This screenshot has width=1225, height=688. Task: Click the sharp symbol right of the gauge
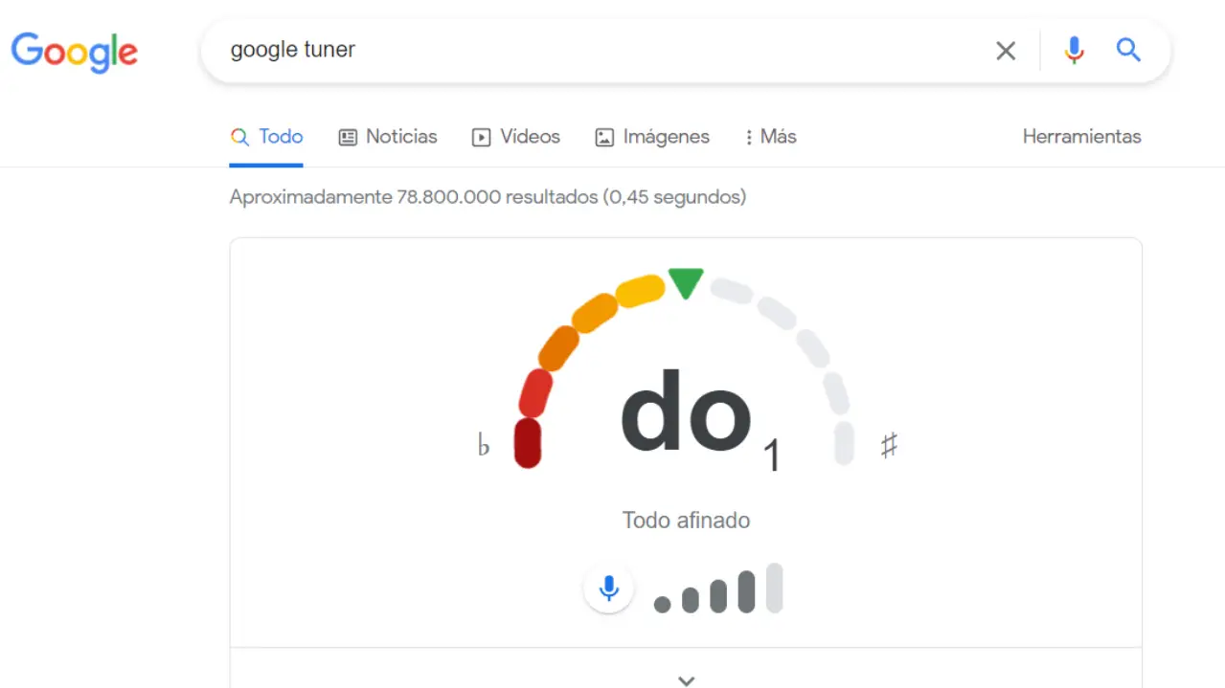889,445
